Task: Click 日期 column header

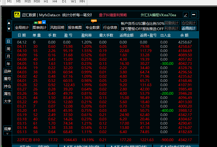Action: (22, 35)
